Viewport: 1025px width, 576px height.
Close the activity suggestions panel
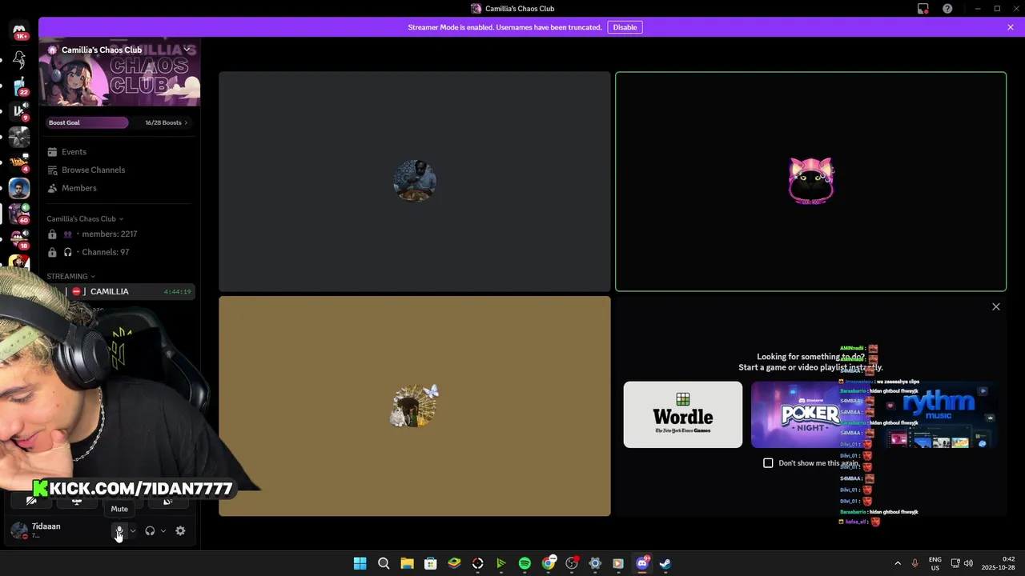click(996, 306)
